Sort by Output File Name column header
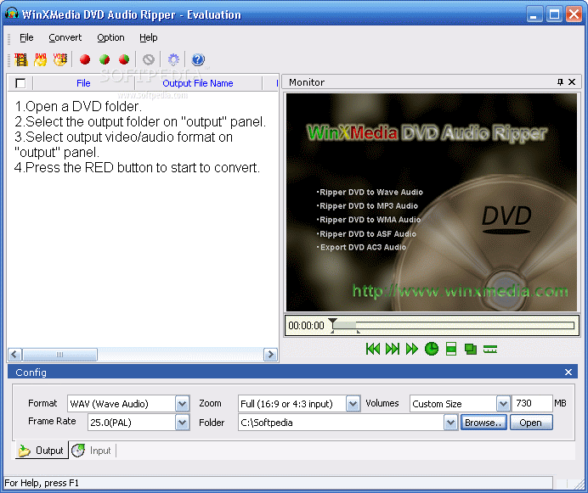588x493 pixels. click(x=198, y=83)
